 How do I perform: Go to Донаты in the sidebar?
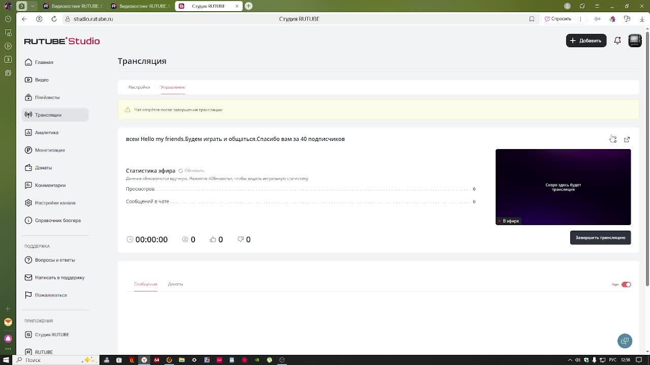tap(55, 168)
